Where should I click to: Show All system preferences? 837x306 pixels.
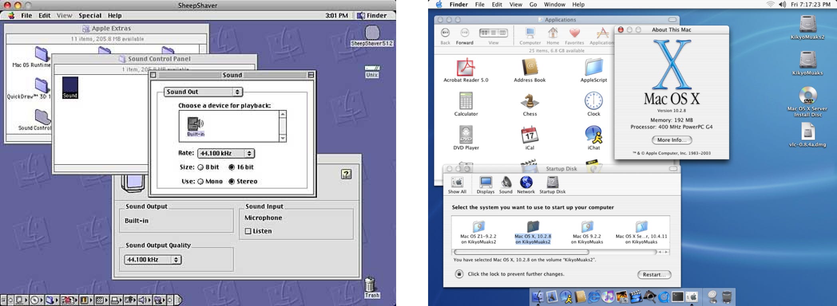tap(457, 185)
